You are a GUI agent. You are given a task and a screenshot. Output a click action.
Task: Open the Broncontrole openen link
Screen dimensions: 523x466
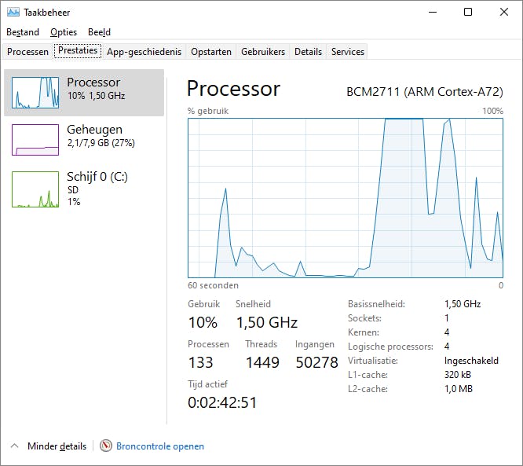pyautogui.click(x=160, y=446)
